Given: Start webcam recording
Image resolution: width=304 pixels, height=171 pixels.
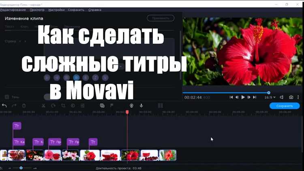Looking at the screenshot, I should pyautogui.click(x=131, y=106).
